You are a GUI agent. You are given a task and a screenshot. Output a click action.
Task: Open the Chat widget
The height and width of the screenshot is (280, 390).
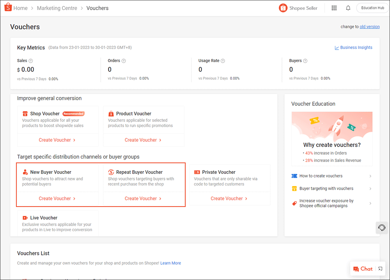coord(363,269)
